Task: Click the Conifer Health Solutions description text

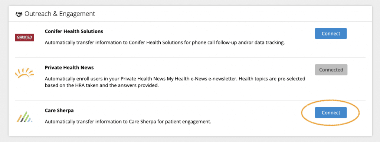Action: pyautogui.click(x=164, y=43)
